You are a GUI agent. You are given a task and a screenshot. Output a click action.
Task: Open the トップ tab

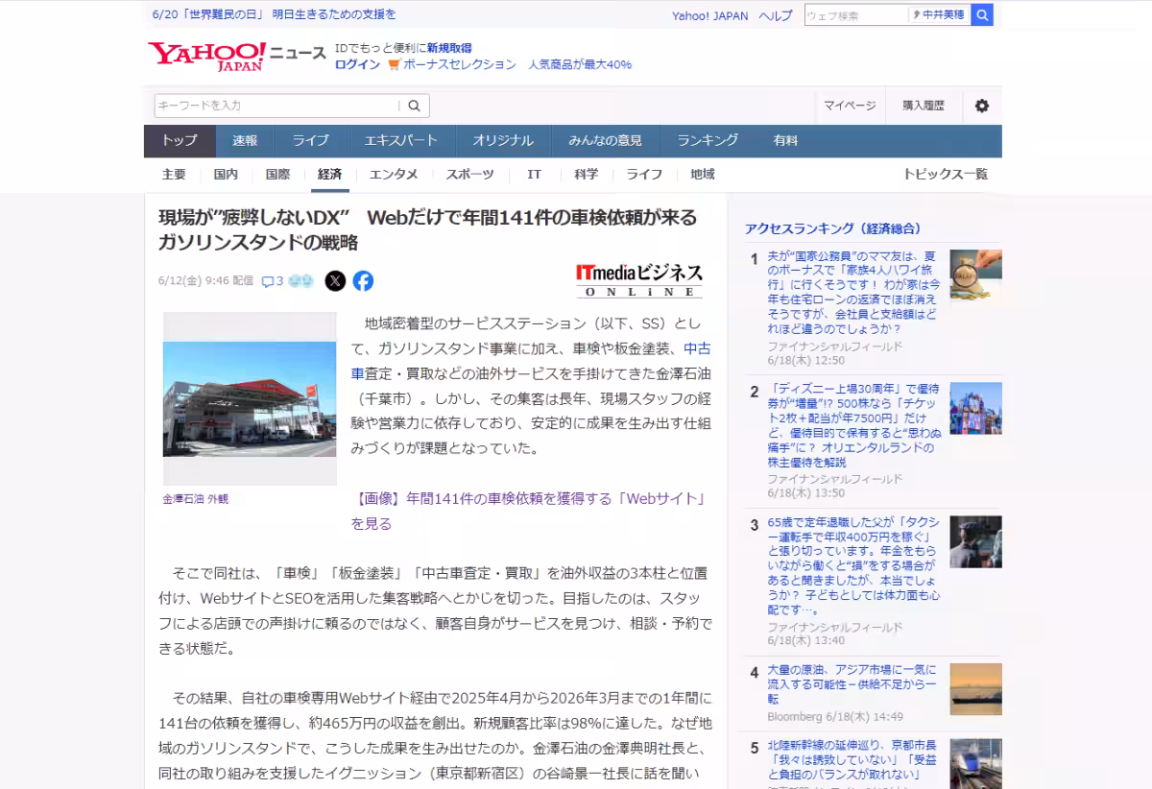[180, 141]
